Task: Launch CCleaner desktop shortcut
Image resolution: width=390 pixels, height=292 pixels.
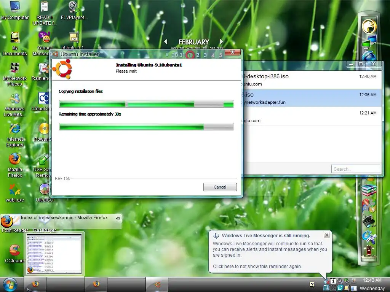Action: (x=15, y=254)
